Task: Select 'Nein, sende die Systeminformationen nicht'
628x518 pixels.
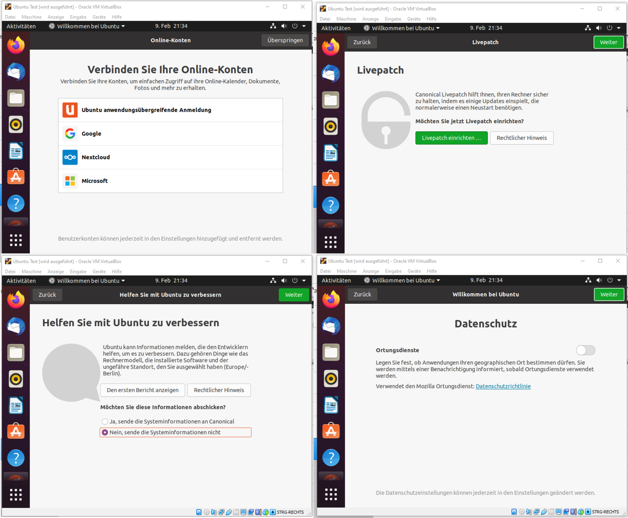Action: pyautogui.click(x=105, y=432)
